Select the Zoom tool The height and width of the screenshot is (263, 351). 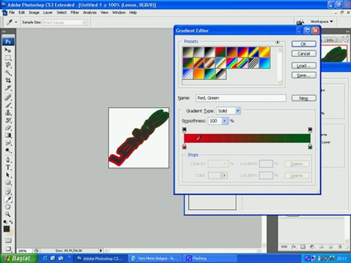click(x=8, y=214)
